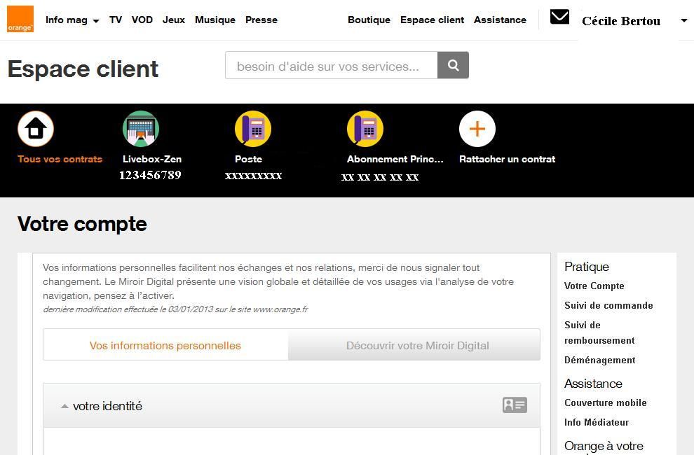
Task: Open Couverture mobile link
Action: (606, 402)
